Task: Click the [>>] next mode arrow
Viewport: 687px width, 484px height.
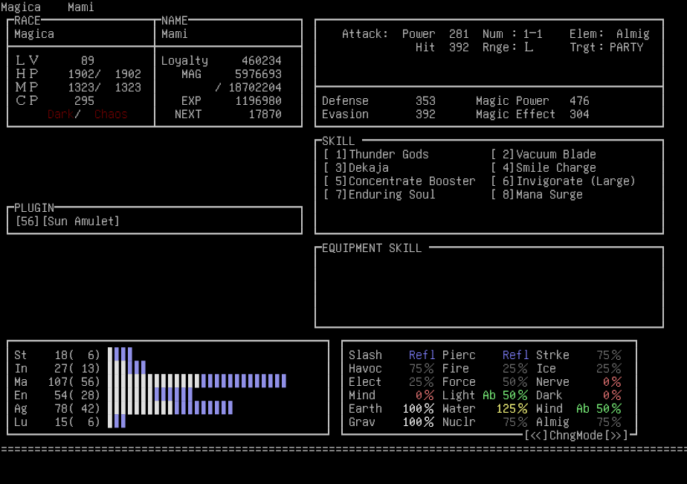Action: [616, 436]
